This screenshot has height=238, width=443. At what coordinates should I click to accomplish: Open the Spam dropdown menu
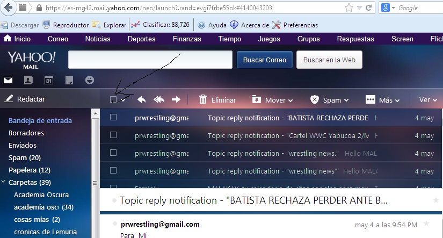329,100
